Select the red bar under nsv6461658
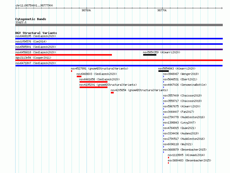The image size is (230, 173). click(x=94, y=82)
